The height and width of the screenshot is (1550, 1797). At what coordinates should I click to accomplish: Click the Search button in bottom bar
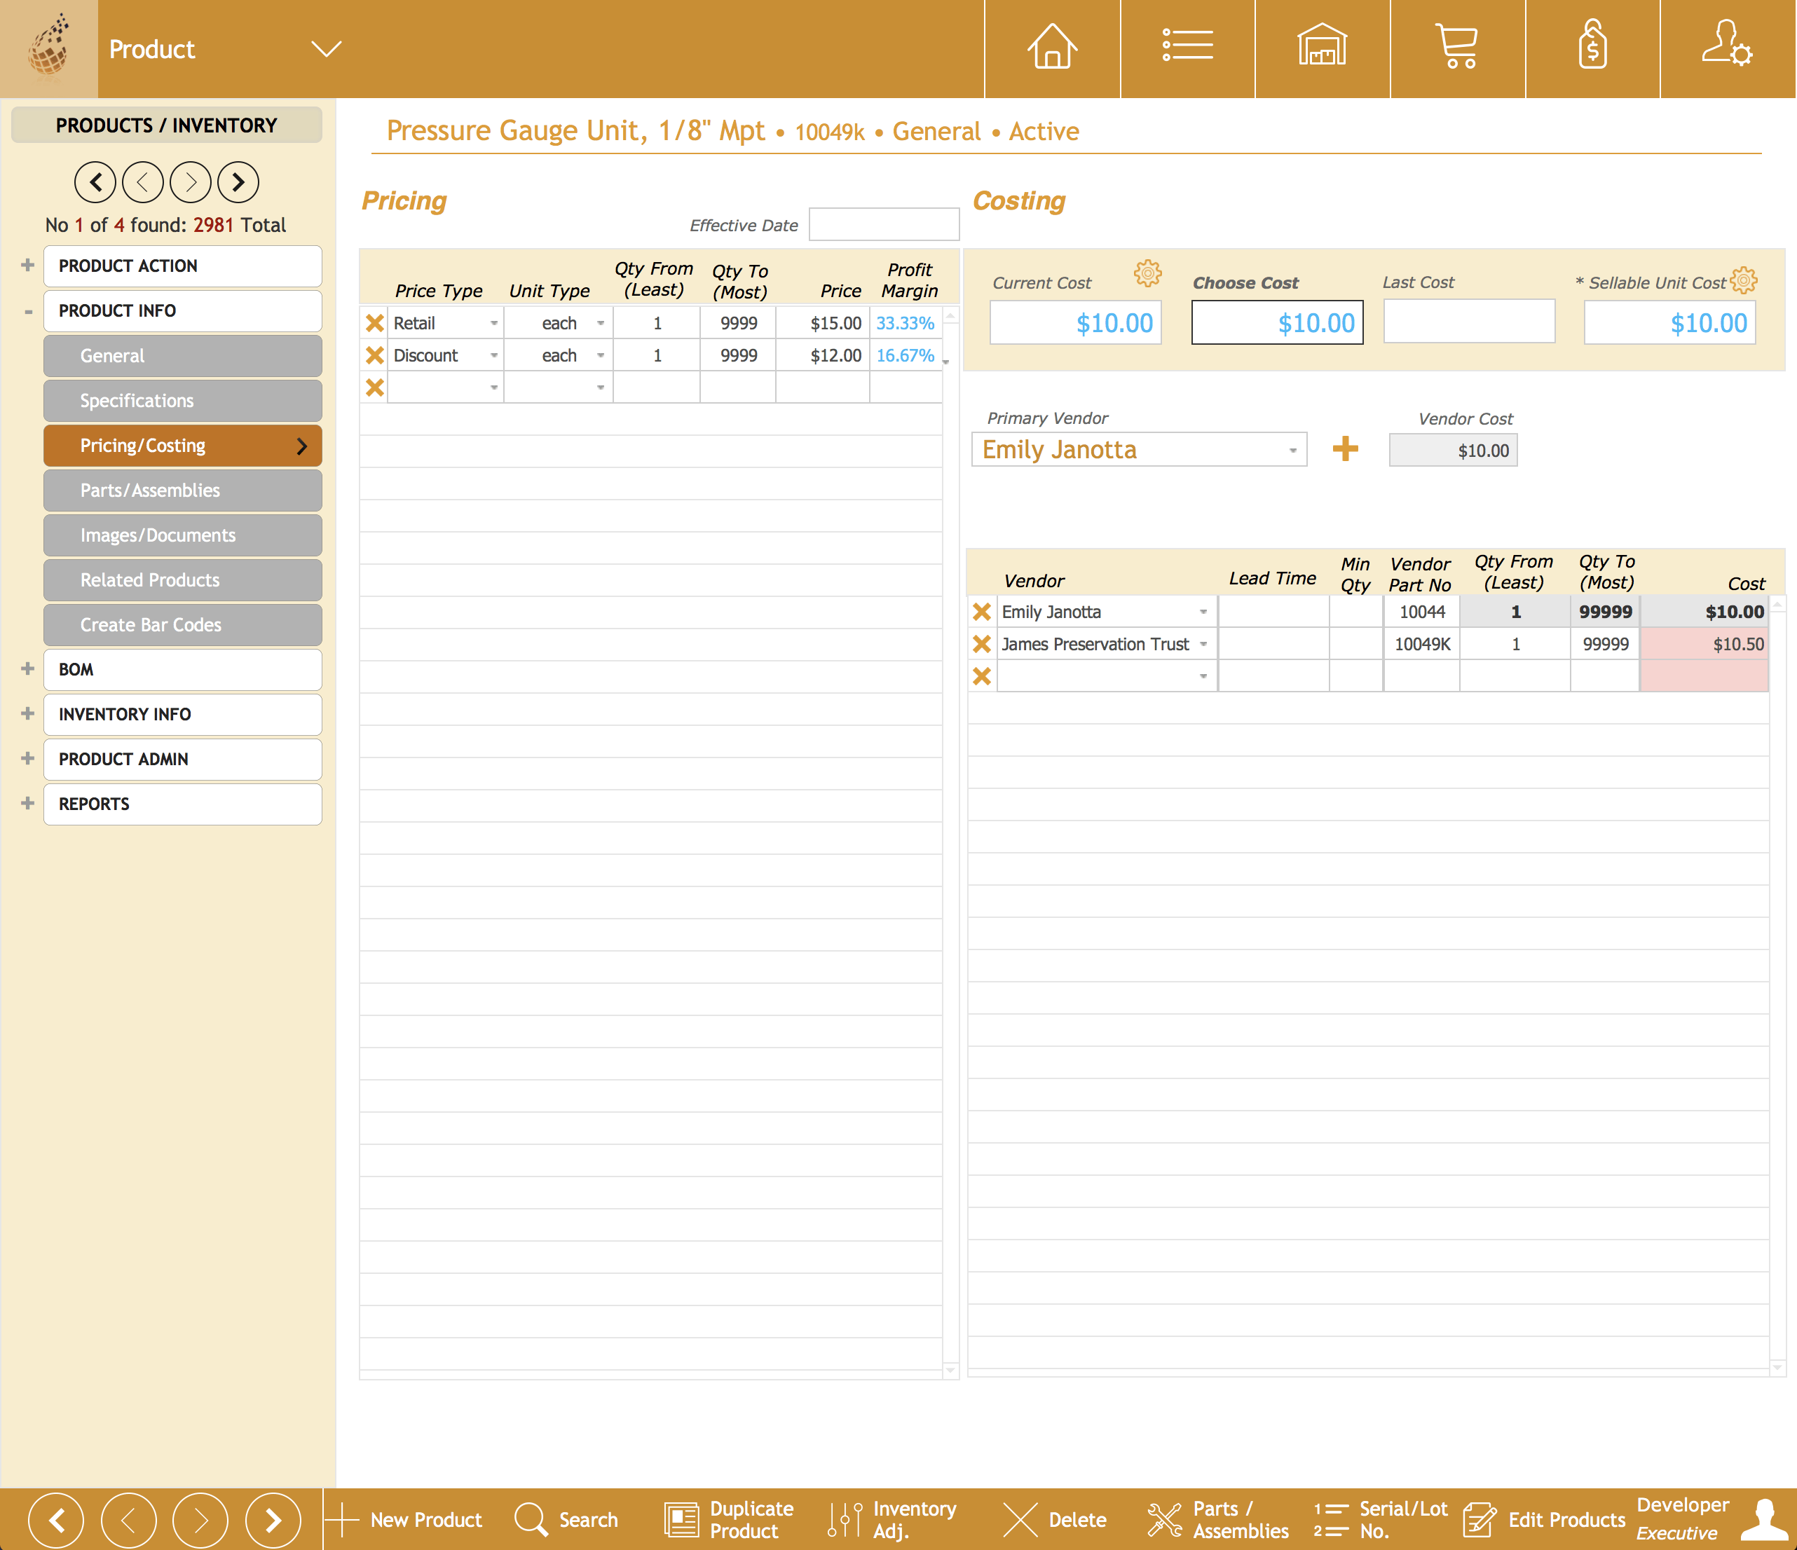point(566,1520)
